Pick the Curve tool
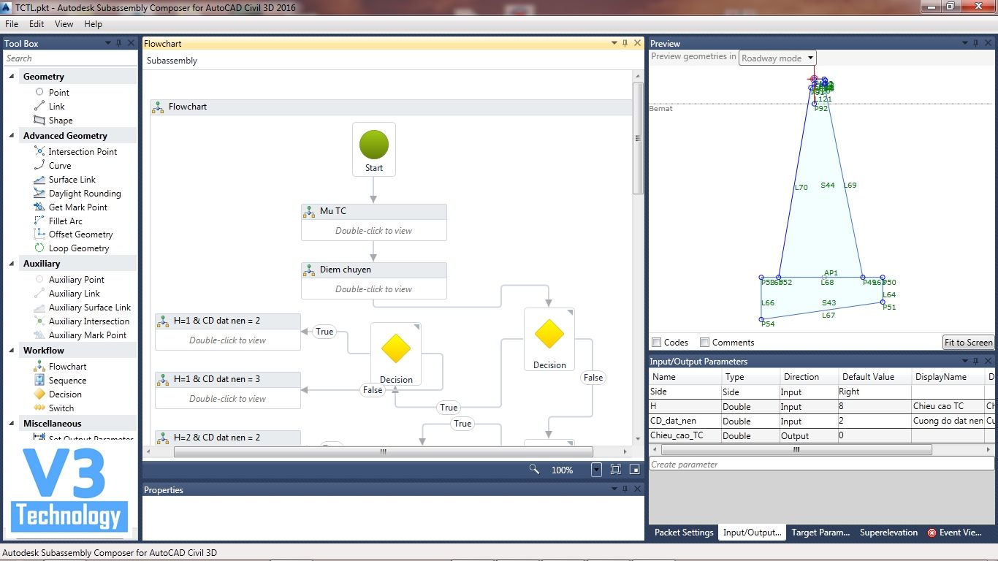 click(x=59, y=166)
